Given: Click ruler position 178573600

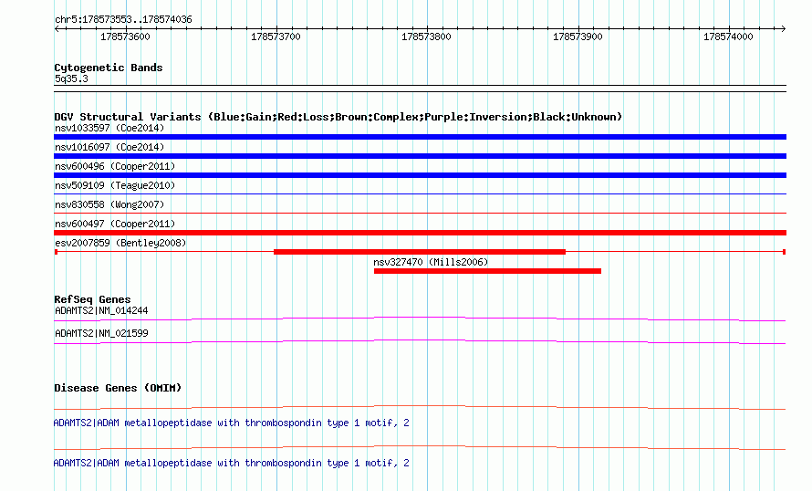Looking at the screenshot, I should click(x=125, y=37).
